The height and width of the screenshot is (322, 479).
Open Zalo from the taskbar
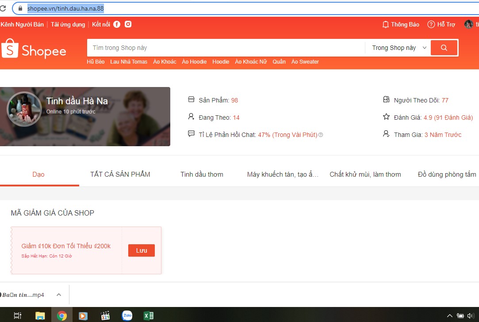(127, 315)
